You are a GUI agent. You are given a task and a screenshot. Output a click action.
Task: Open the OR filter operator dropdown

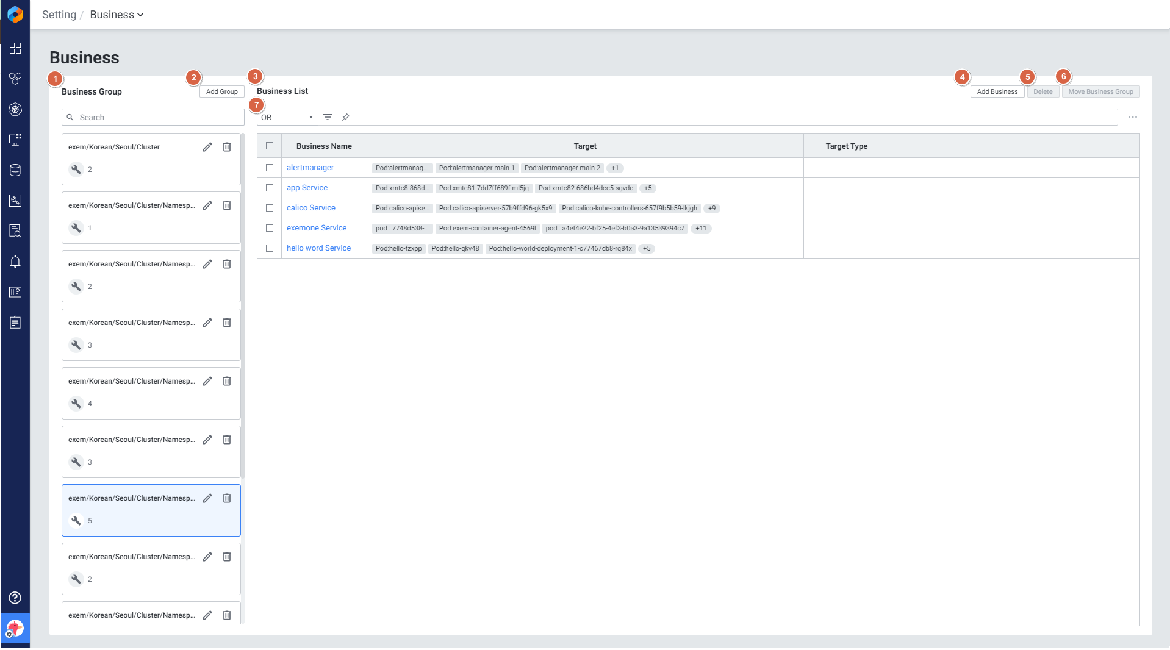[x=287, y=117]
